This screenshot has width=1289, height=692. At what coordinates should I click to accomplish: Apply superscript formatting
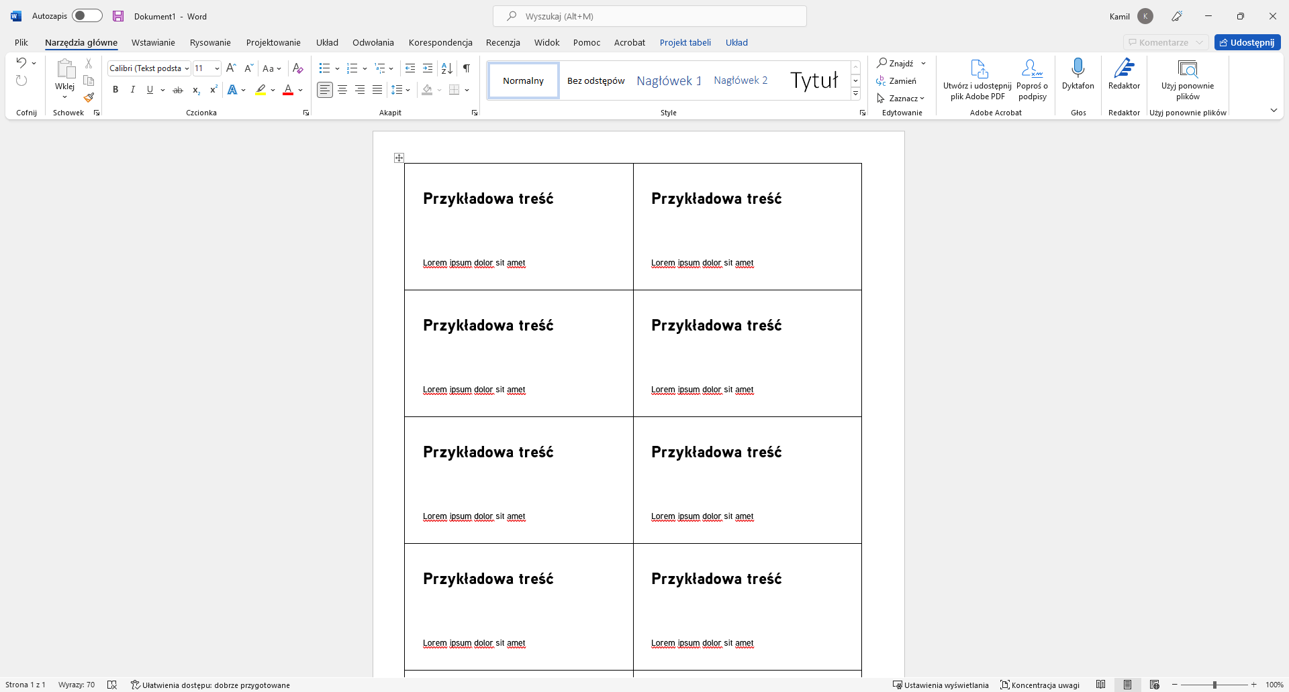coord(213,90)
